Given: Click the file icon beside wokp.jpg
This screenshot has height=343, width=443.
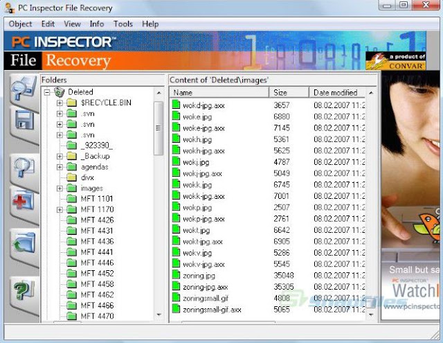Looking at the screenshot, I should click(x=176, y=206).
